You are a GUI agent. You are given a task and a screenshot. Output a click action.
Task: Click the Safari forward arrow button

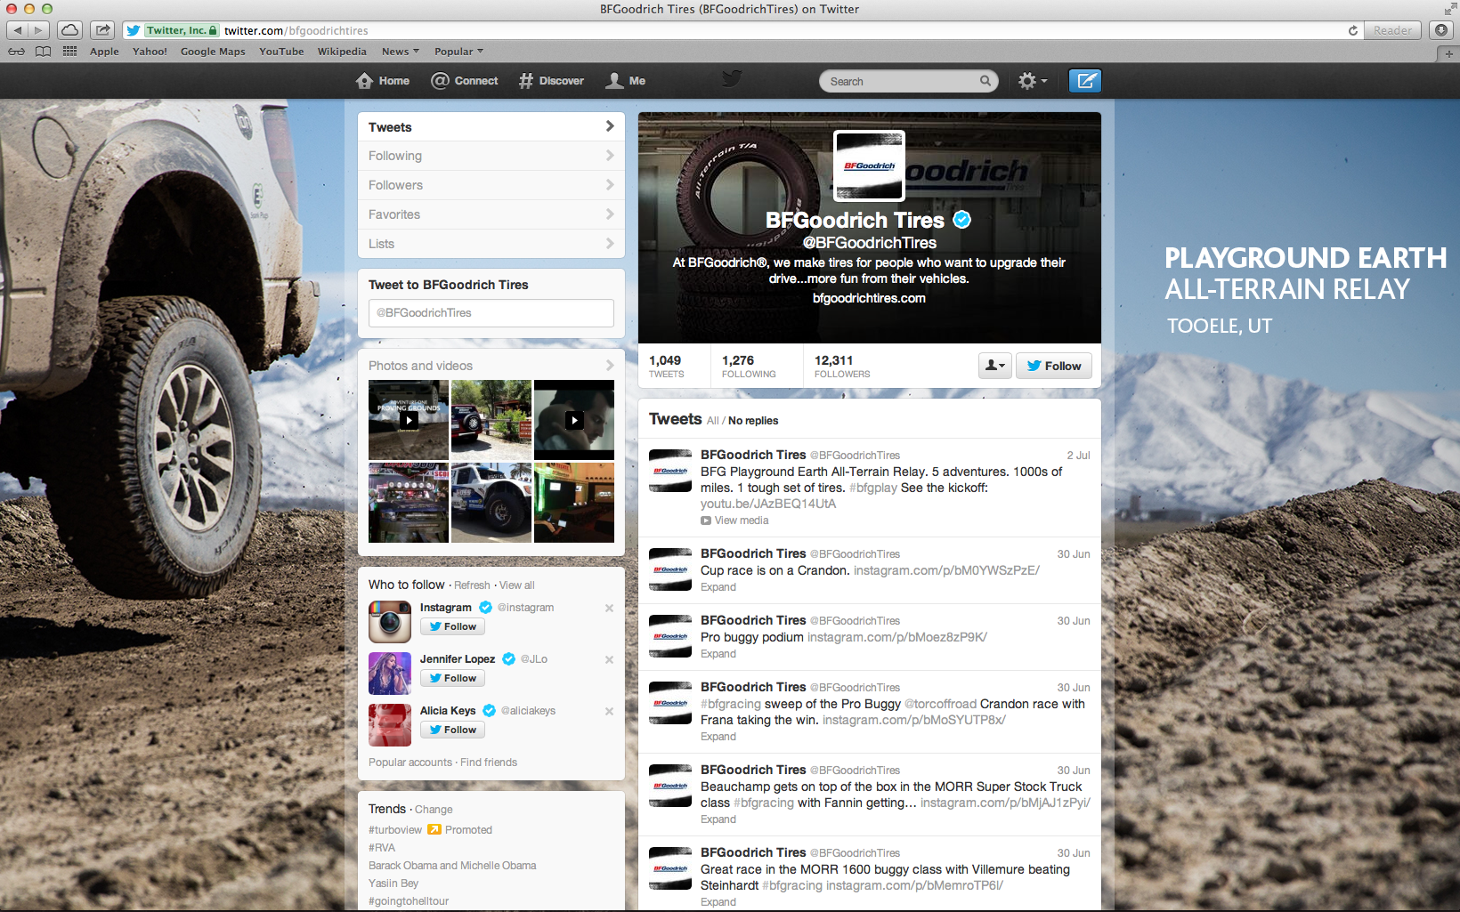point(38,30)
